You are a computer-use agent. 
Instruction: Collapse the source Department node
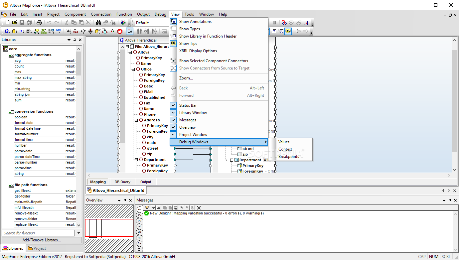[x=136, y=160]
